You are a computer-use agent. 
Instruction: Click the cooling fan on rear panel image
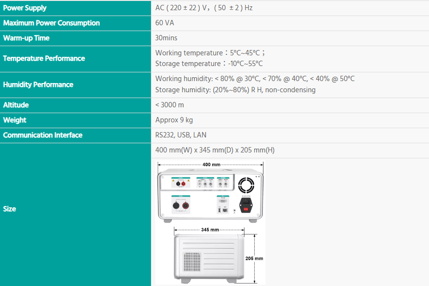246,185
